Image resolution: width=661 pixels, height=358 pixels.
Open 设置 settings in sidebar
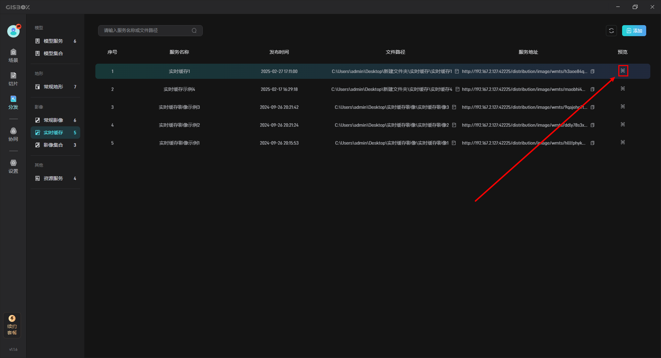click(13, 167)
